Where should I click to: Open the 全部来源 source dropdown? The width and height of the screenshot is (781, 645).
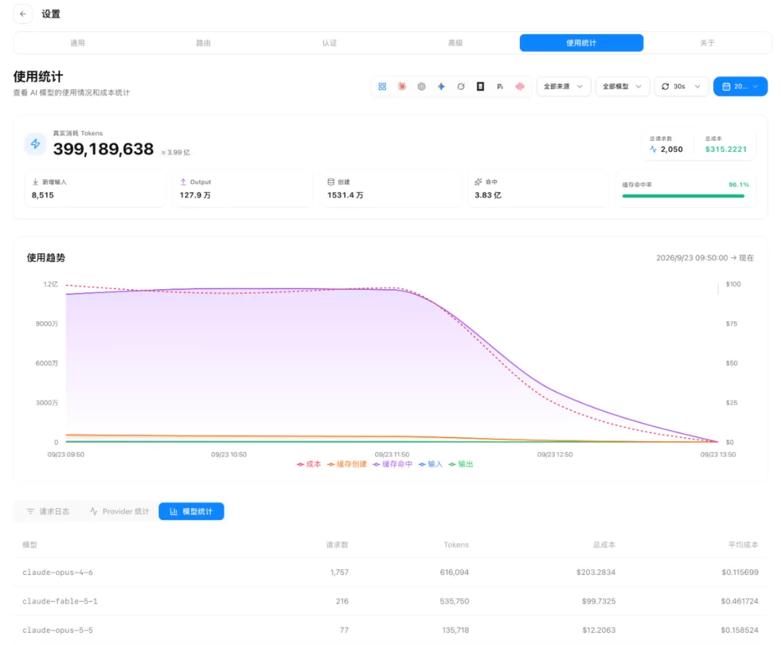(563, 87)
